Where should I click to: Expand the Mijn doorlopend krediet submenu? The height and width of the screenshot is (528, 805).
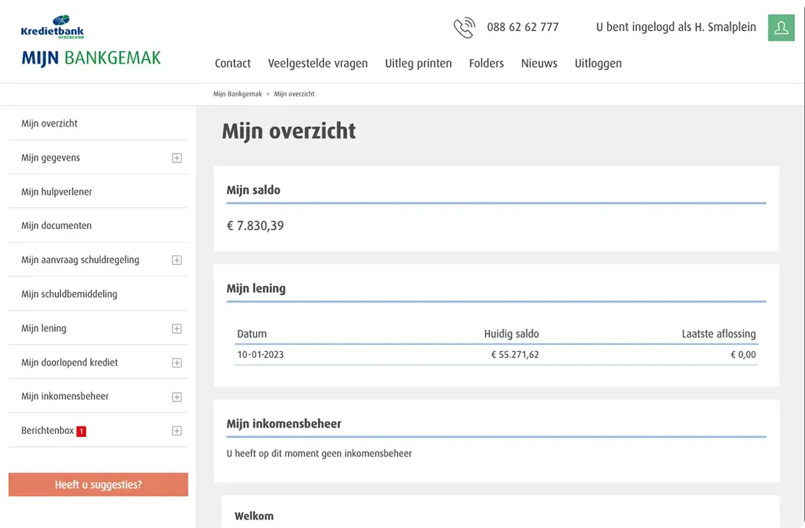(x=177, y=363)
